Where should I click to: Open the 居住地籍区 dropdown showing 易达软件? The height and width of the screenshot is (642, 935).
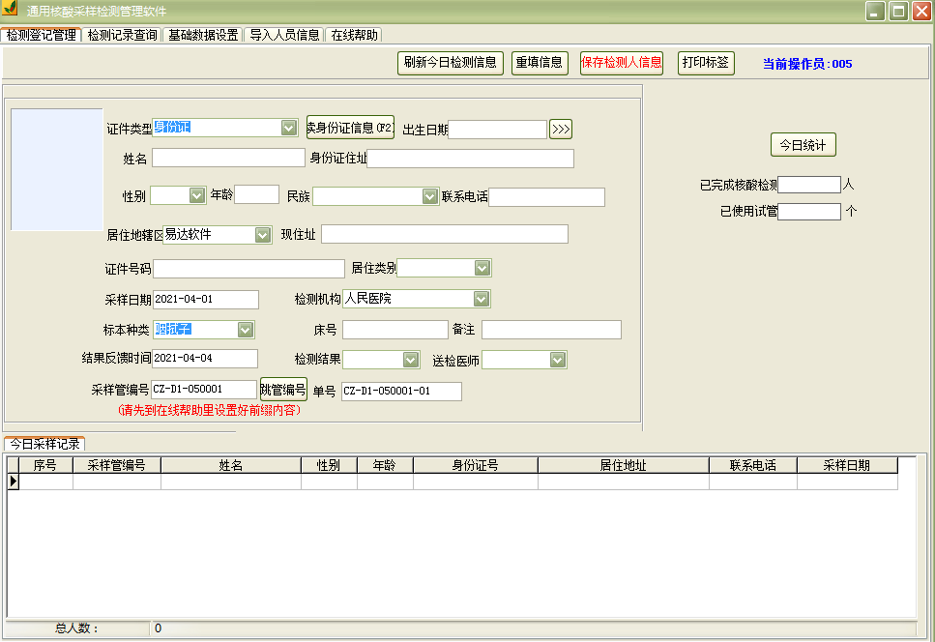click(262, 233)
